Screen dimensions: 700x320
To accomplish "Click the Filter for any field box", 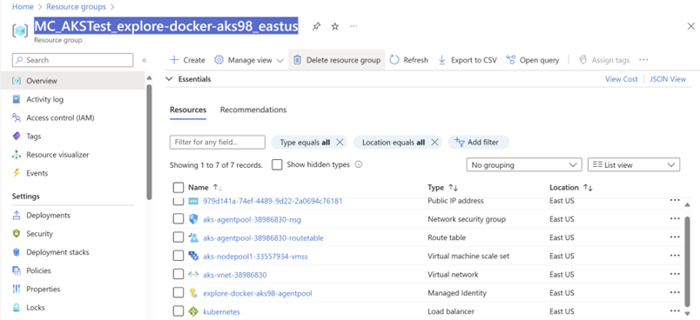I will 218,142.
